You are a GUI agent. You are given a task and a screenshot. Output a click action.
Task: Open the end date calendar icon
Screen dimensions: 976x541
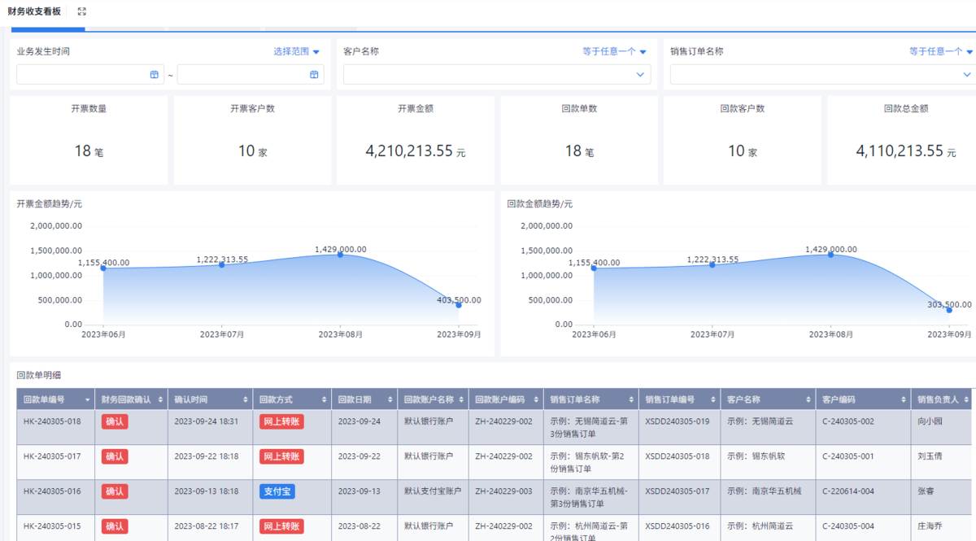click(314, 75)
